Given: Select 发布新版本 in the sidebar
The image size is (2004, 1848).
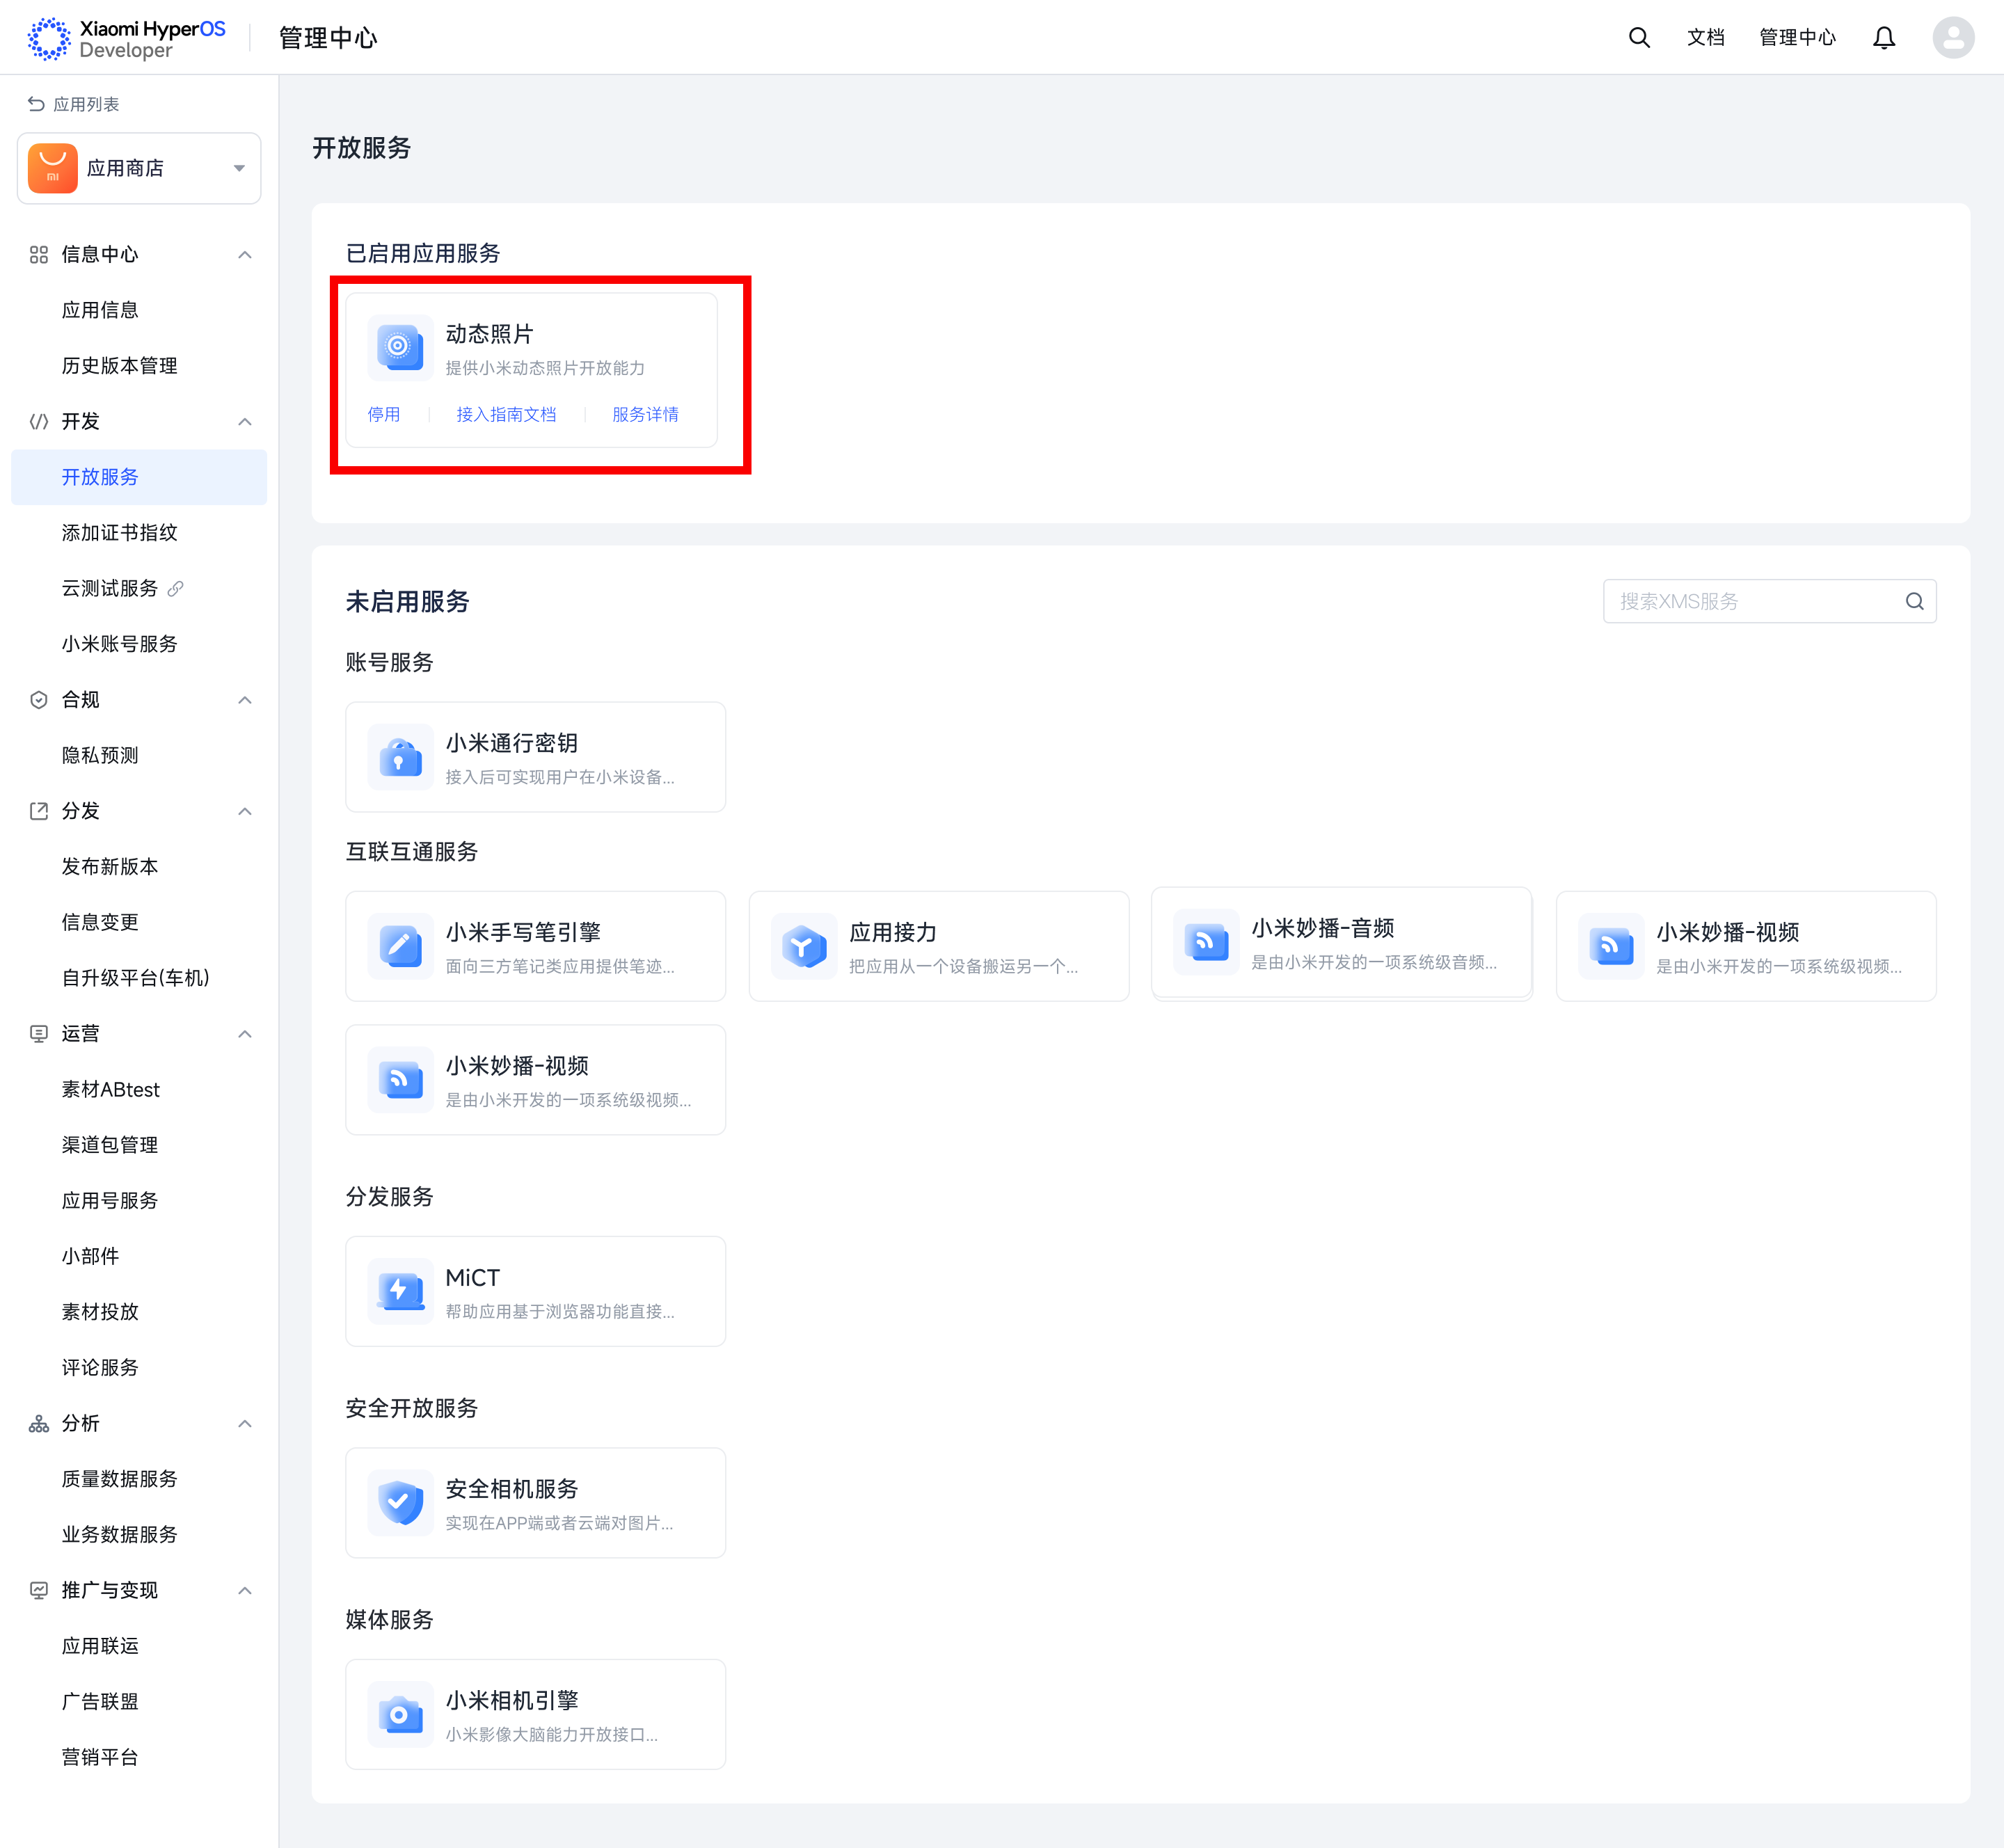Looking at the screenshot, I should click(110, 866).
